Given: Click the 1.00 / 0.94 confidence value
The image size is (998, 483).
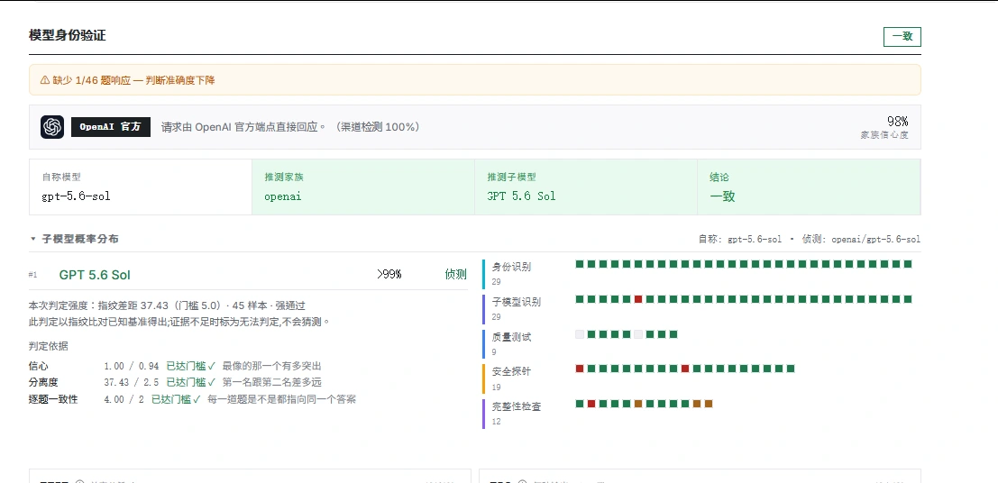Looking at the screenshot, I should (131, 366).
